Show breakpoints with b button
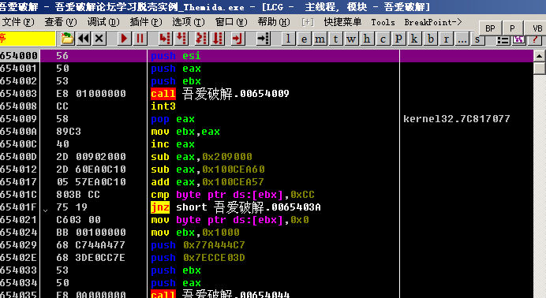Viewport: 546px width, 298px height. click(x=430, y=39)
